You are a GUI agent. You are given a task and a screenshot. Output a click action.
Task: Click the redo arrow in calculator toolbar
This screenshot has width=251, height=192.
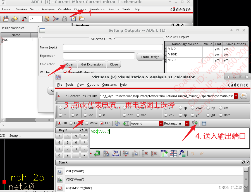tap(202, 154)
